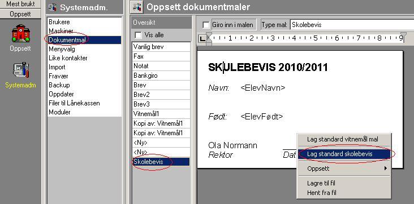Select Dokumentmal in the Systemadm list
Viewport: 414px width, 204px height.
click(84, 40)
